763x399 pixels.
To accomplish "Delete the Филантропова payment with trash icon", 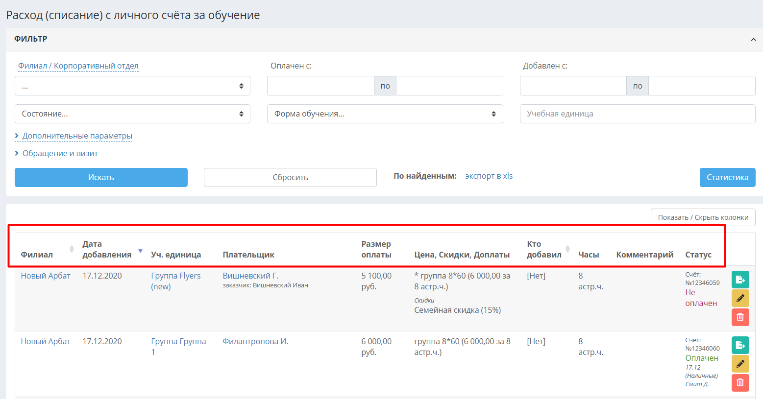I will 740,382.
